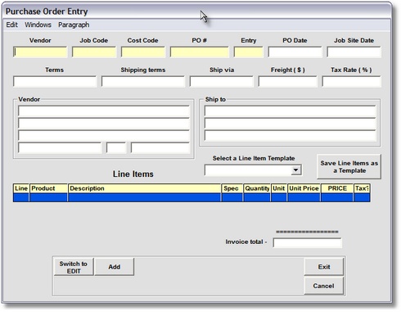
Task: Select Description cell in highlighted row
Action: pyautogui.click(x=145, y=197)
